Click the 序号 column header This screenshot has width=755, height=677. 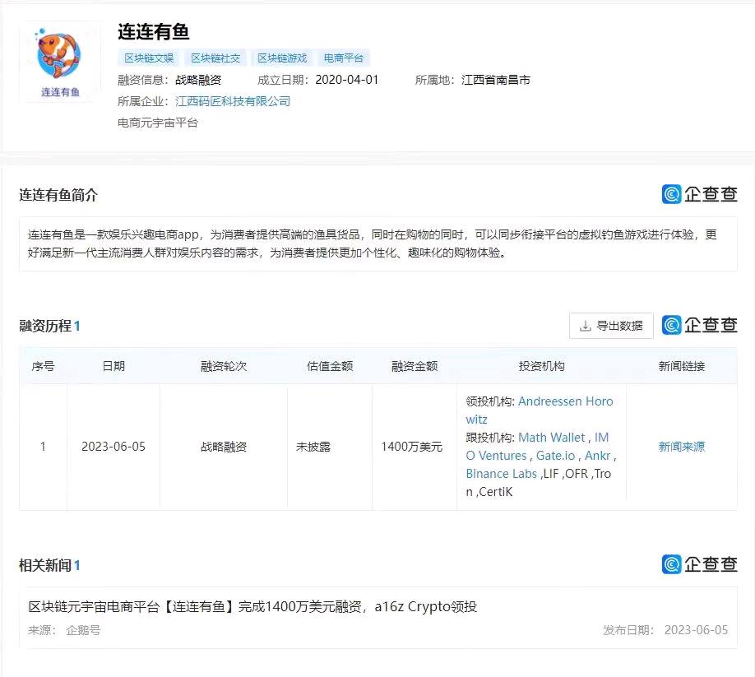44,366
